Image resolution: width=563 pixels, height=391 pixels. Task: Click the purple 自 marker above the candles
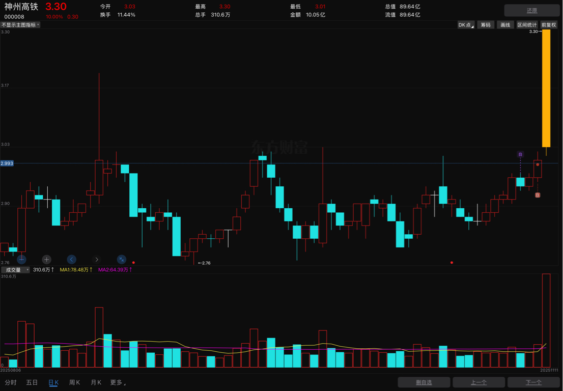click(520, 154)
